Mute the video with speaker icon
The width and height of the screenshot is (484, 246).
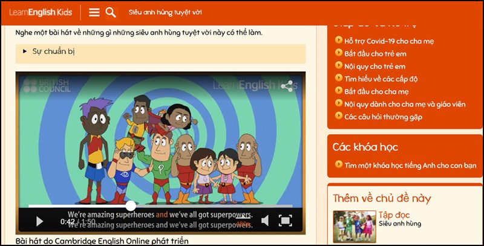point(265,221)
